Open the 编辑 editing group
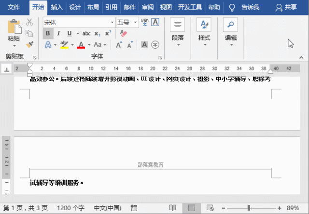 [x=231, y=32]
